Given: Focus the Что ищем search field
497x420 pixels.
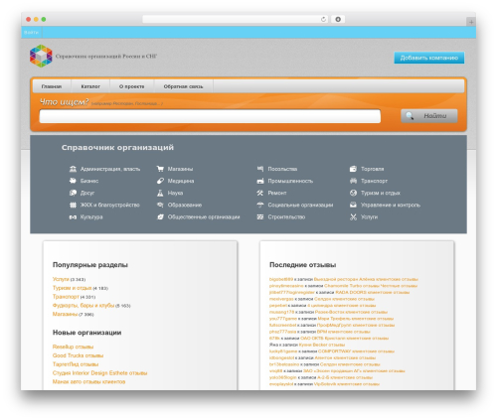Looking at the screenshot, I should [210, 116].
